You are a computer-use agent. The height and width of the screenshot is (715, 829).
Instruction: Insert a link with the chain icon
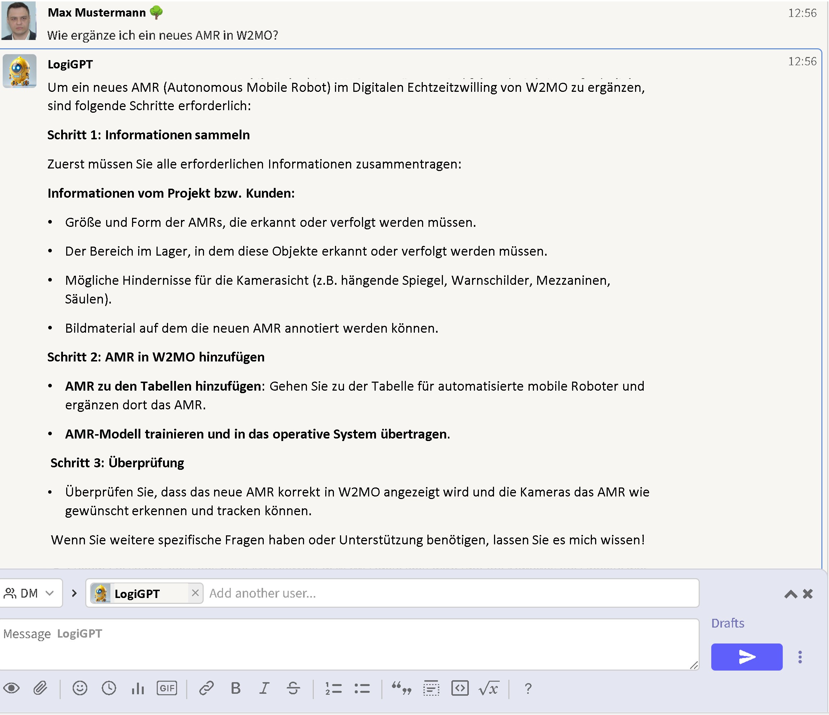click(207, 688)
